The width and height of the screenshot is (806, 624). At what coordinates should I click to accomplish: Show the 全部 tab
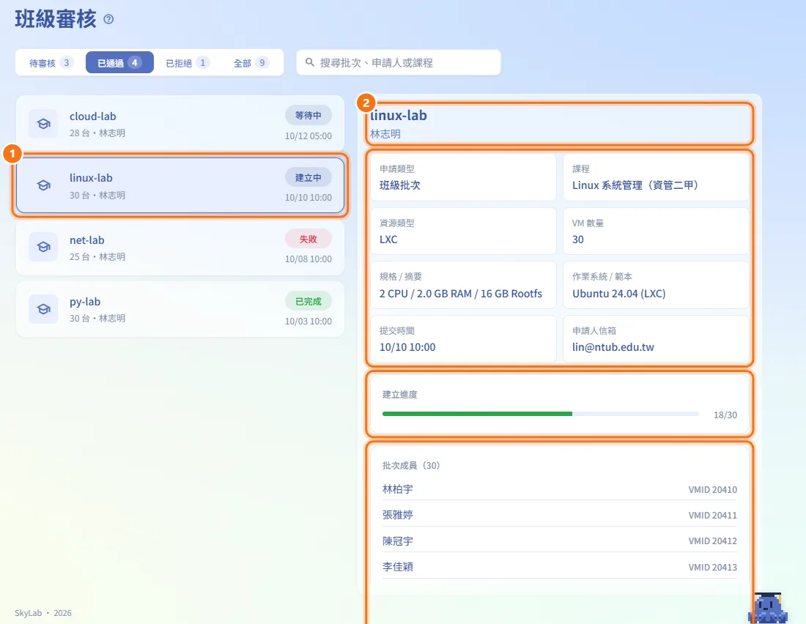pyautogui.click(x=251, y=63)
